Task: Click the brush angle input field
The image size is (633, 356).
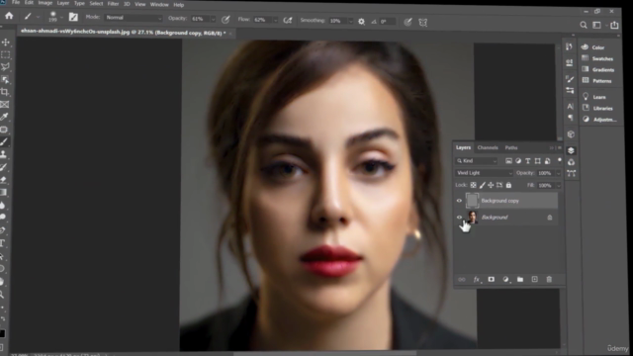Action: coord(387,22)
